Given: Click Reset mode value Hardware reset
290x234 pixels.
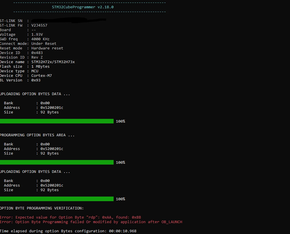Looking at the screenshot, I should [47, 48].
